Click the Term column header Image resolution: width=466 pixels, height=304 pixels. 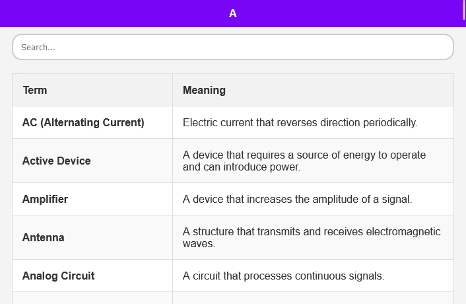tap(35, 90)
